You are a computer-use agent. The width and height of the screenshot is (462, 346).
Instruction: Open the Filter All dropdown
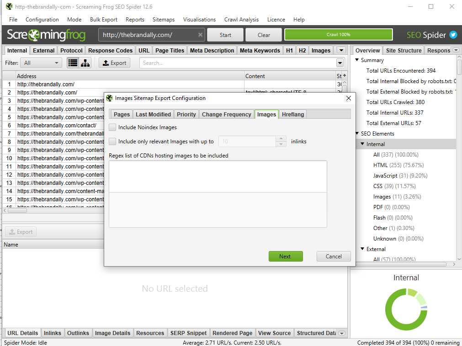tap(41, 63)
